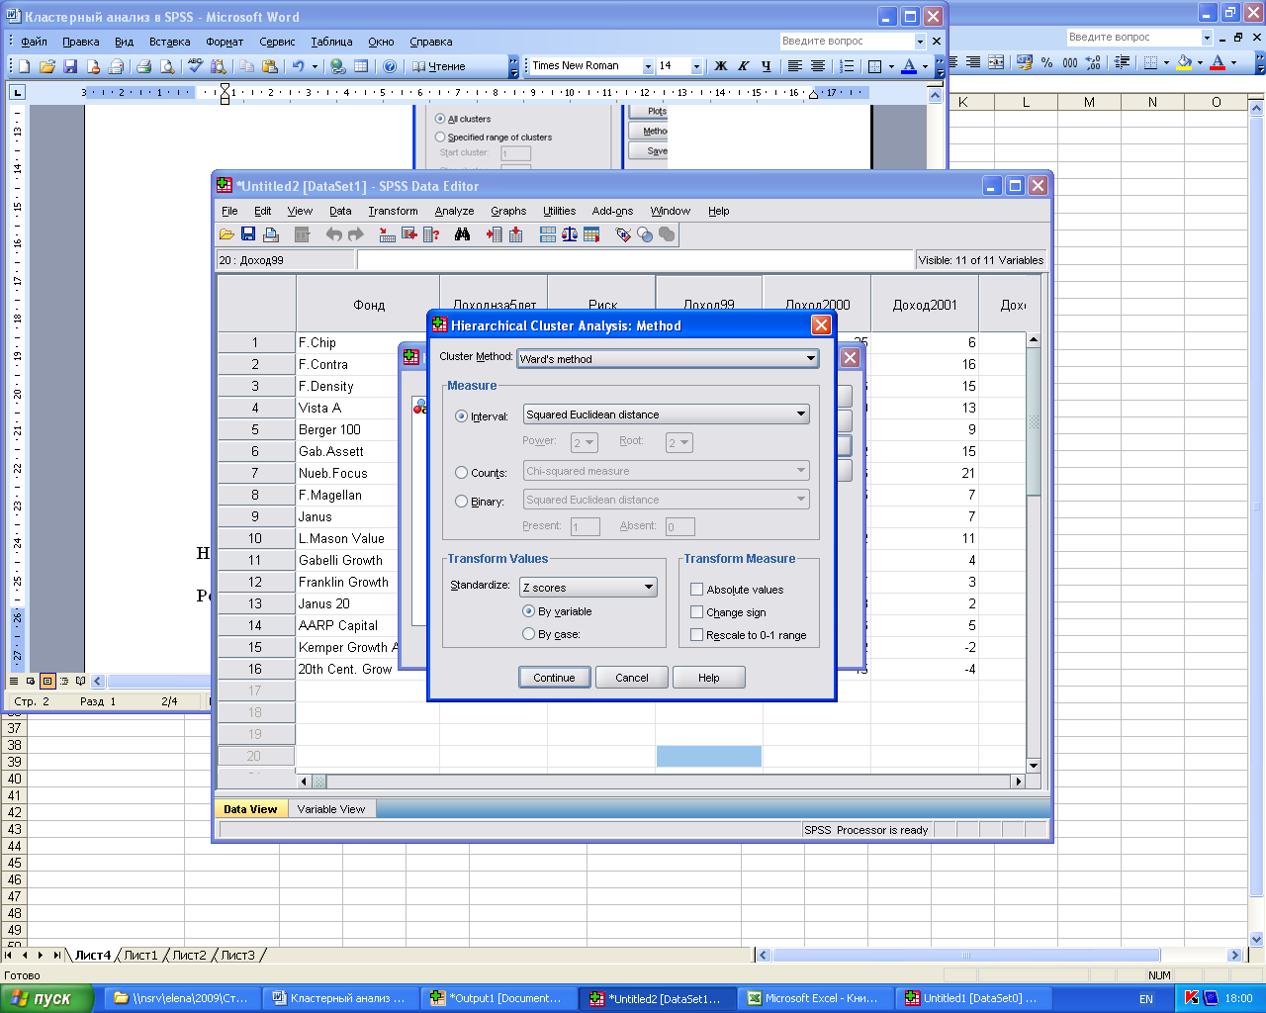Paste icon in Word toolbar
The image size is (1266, 1013).
coord(270,66)
